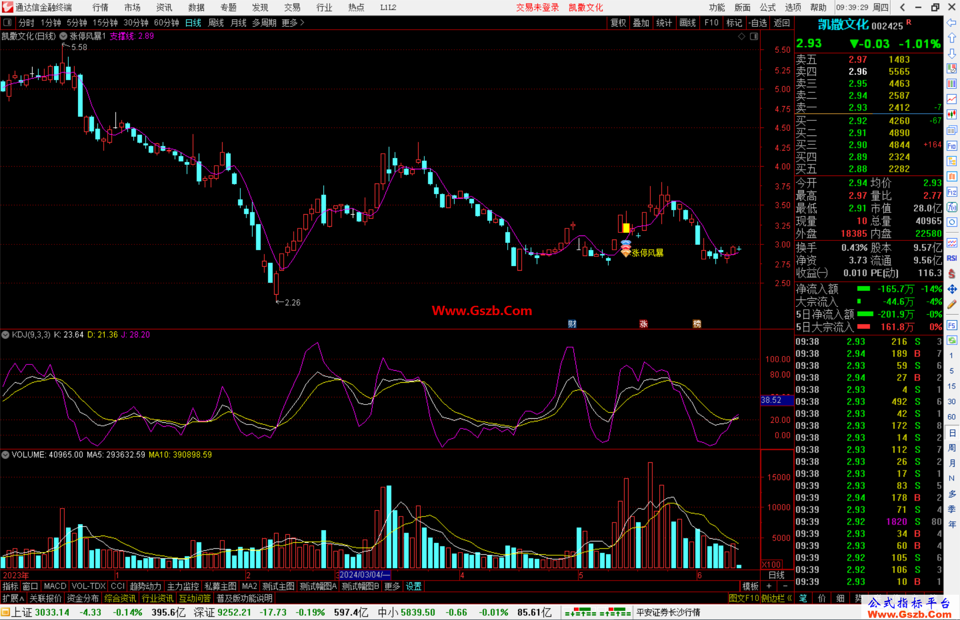960x620 pixels.
Task: Toggle the VOLUME indicator circle button
Action: click(x=5, y=455)
